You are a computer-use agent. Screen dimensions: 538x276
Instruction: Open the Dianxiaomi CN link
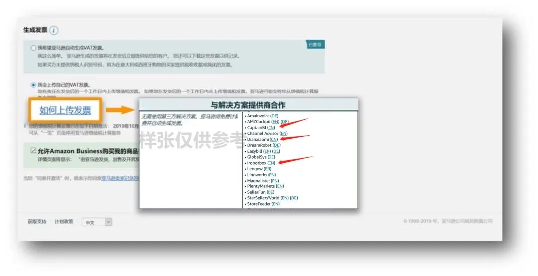point(274,139)
